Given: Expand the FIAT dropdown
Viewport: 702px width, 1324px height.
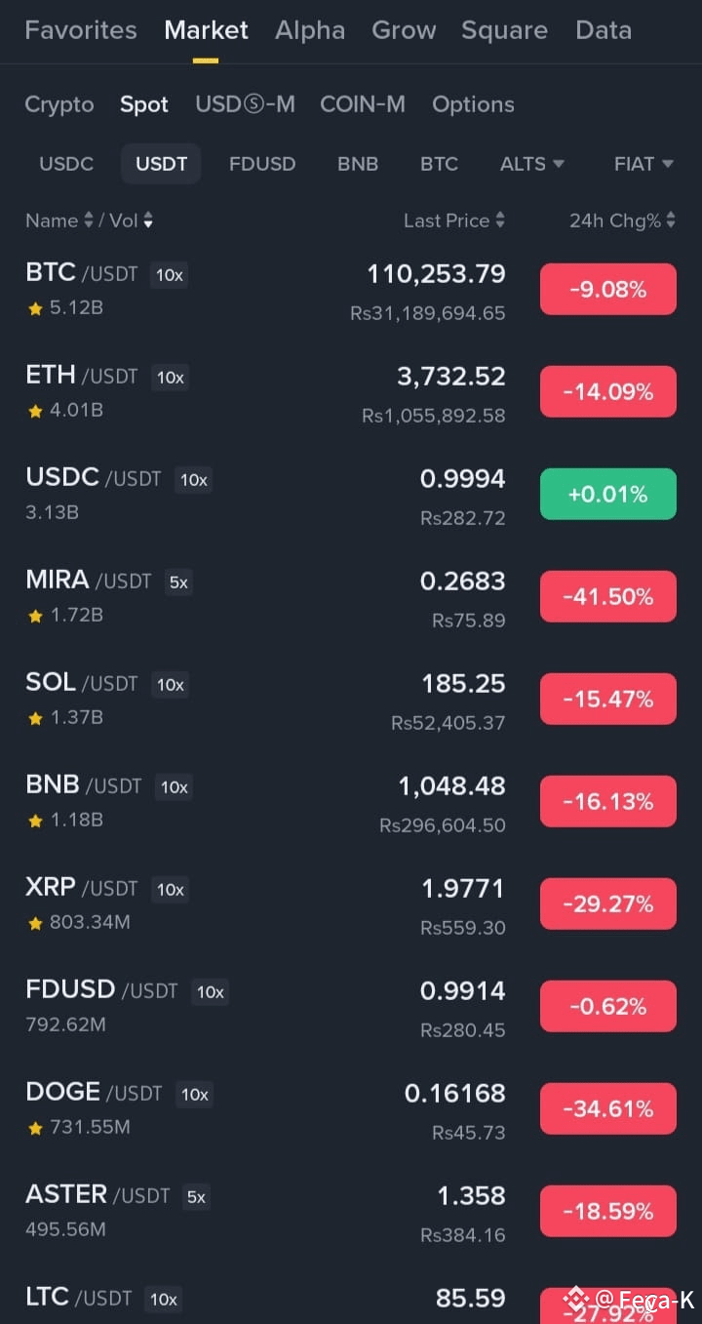Looking at the screenshot, I should coord(643,164).
